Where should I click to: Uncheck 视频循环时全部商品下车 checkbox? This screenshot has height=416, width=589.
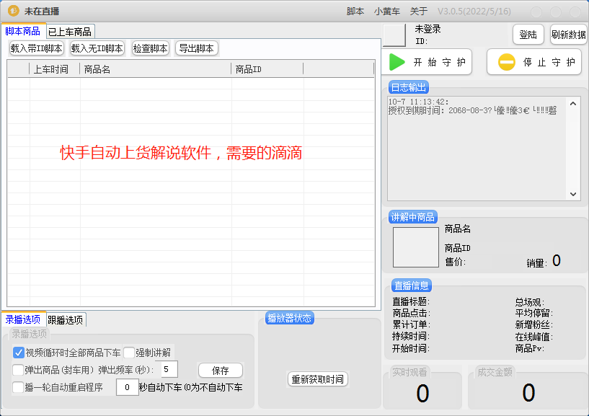coord(19,353)
